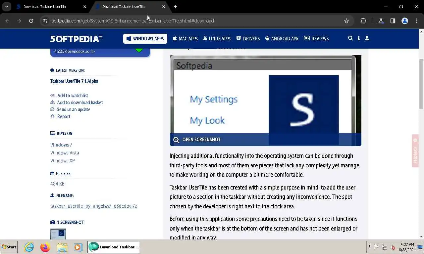Click the Report link
This screenshot has width=424, height=254.
64,116
